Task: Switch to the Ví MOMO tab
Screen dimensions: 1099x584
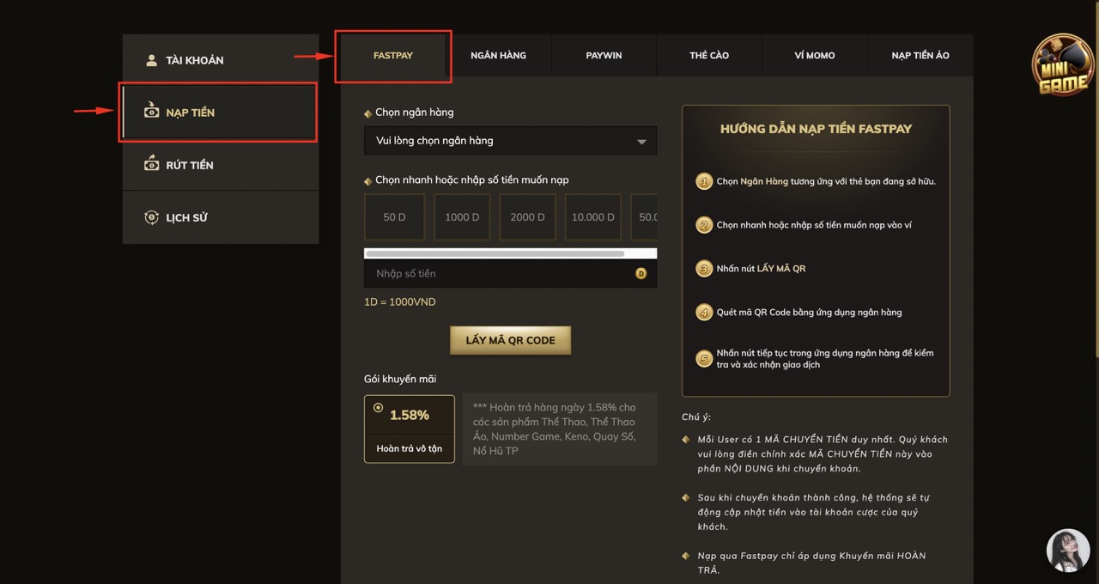Action: pyautogui.click(x=815, y=56)
